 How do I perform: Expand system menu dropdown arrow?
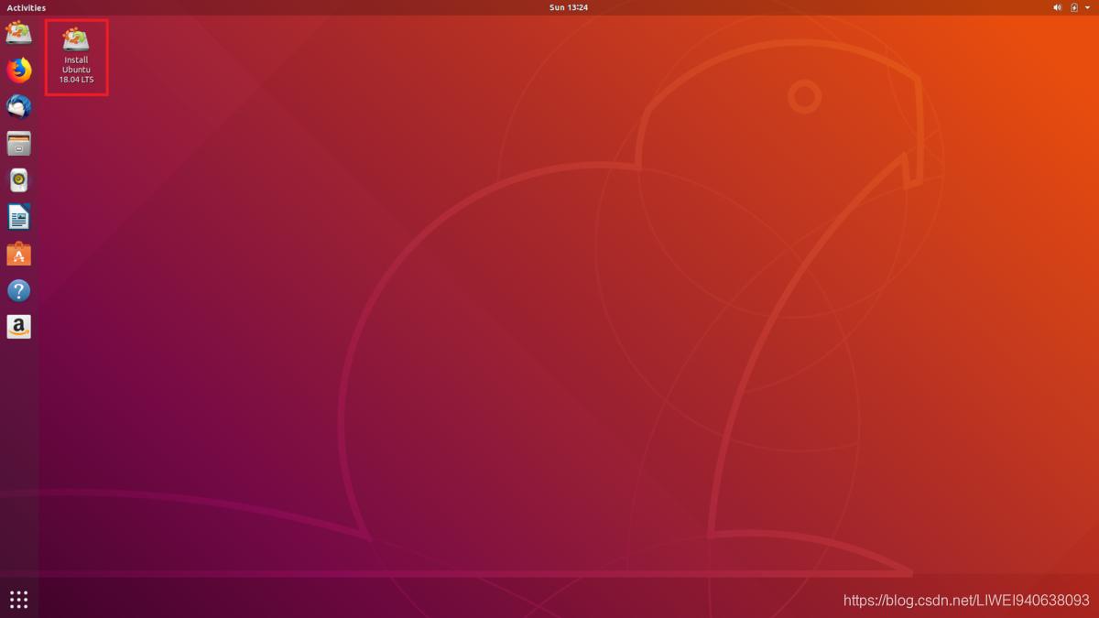tap(1088, 7)
